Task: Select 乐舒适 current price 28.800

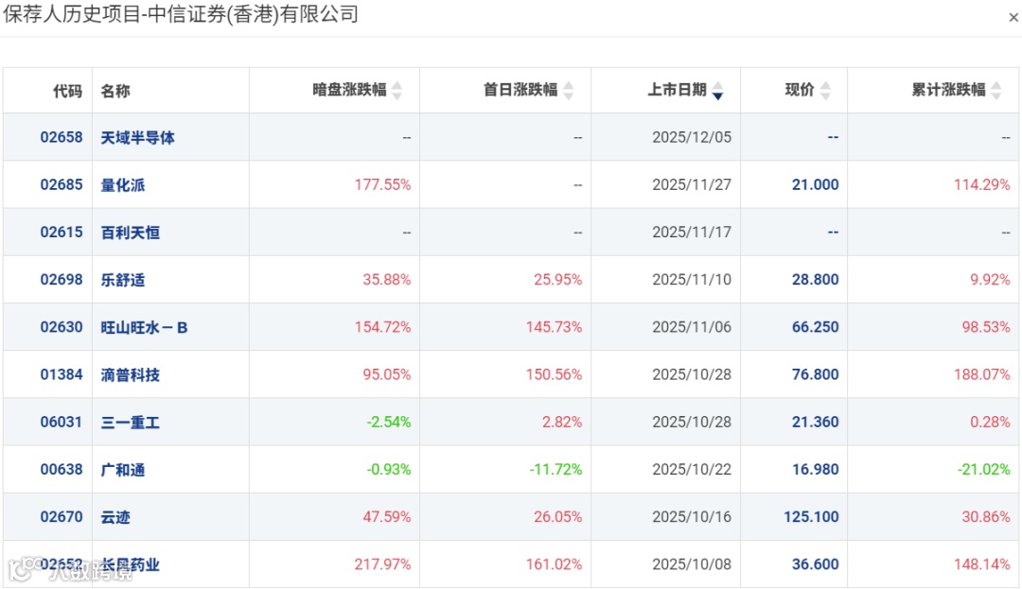Action: (x=816, y=280)
